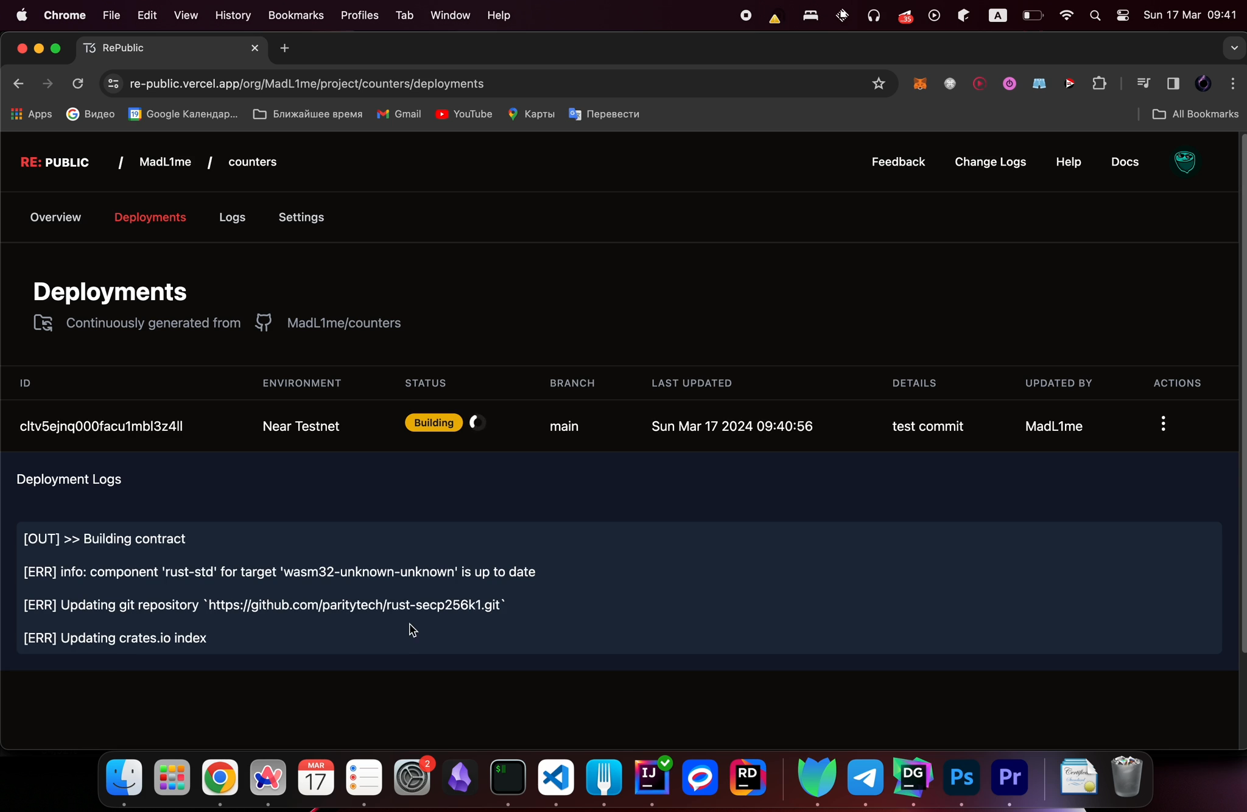Image resolution: width=1247 pixels, height=812 pixels.
Task: Open Control Center in the menu bar
Action: click(1123, 16)
